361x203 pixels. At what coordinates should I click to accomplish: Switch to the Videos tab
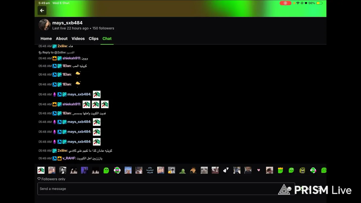tap(78, 39)
